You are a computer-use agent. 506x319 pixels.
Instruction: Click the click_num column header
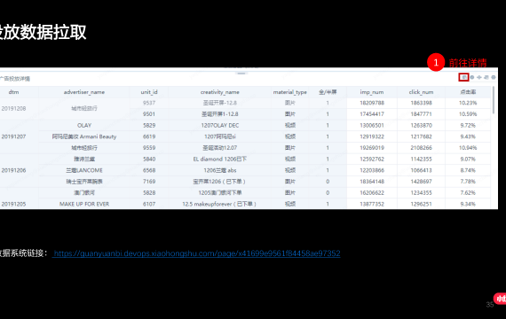[421, 92]
